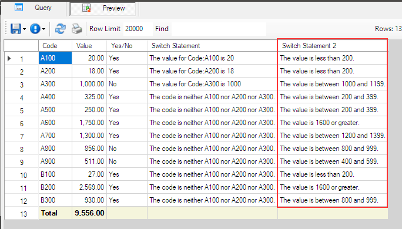Click the value cell 1,750.00
The height and width of the screenshot is (229, 402).
89,123
